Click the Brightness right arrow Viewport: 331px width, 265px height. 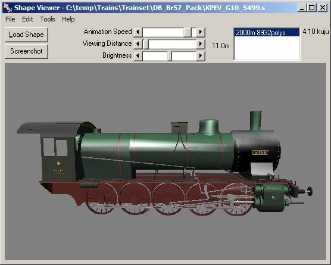(201, 56)
